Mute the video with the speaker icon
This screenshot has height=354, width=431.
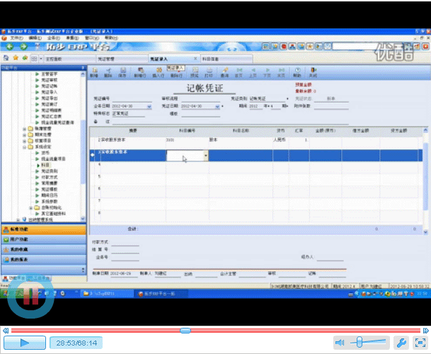340,343
